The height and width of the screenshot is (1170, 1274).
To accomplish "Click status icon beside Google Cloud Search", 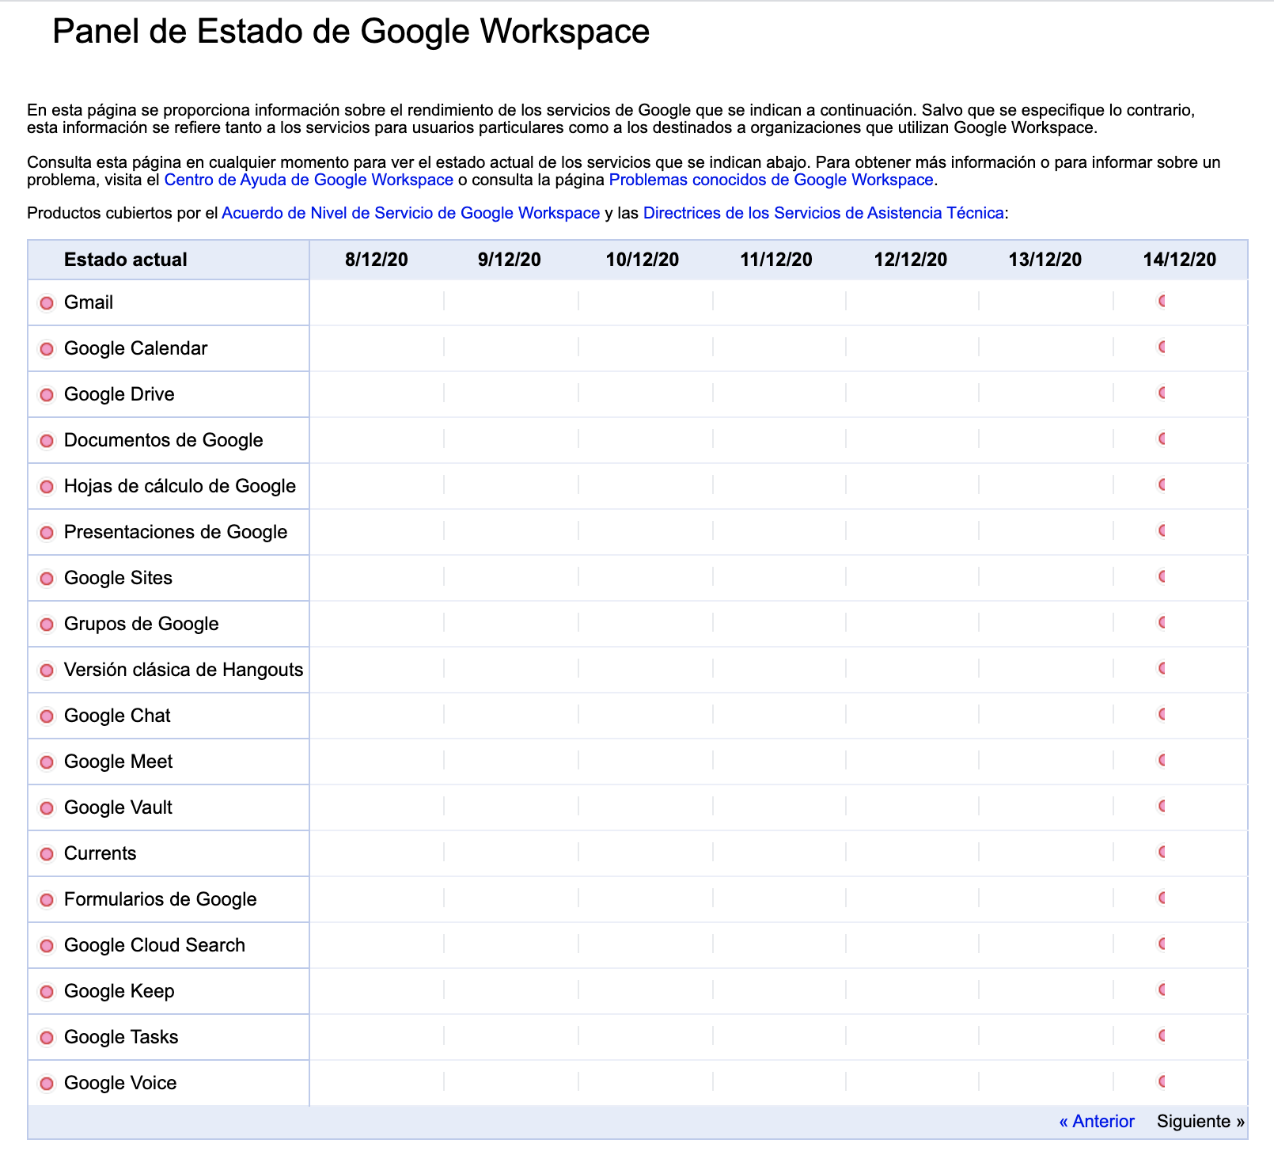I will click(x=47, y=946).
